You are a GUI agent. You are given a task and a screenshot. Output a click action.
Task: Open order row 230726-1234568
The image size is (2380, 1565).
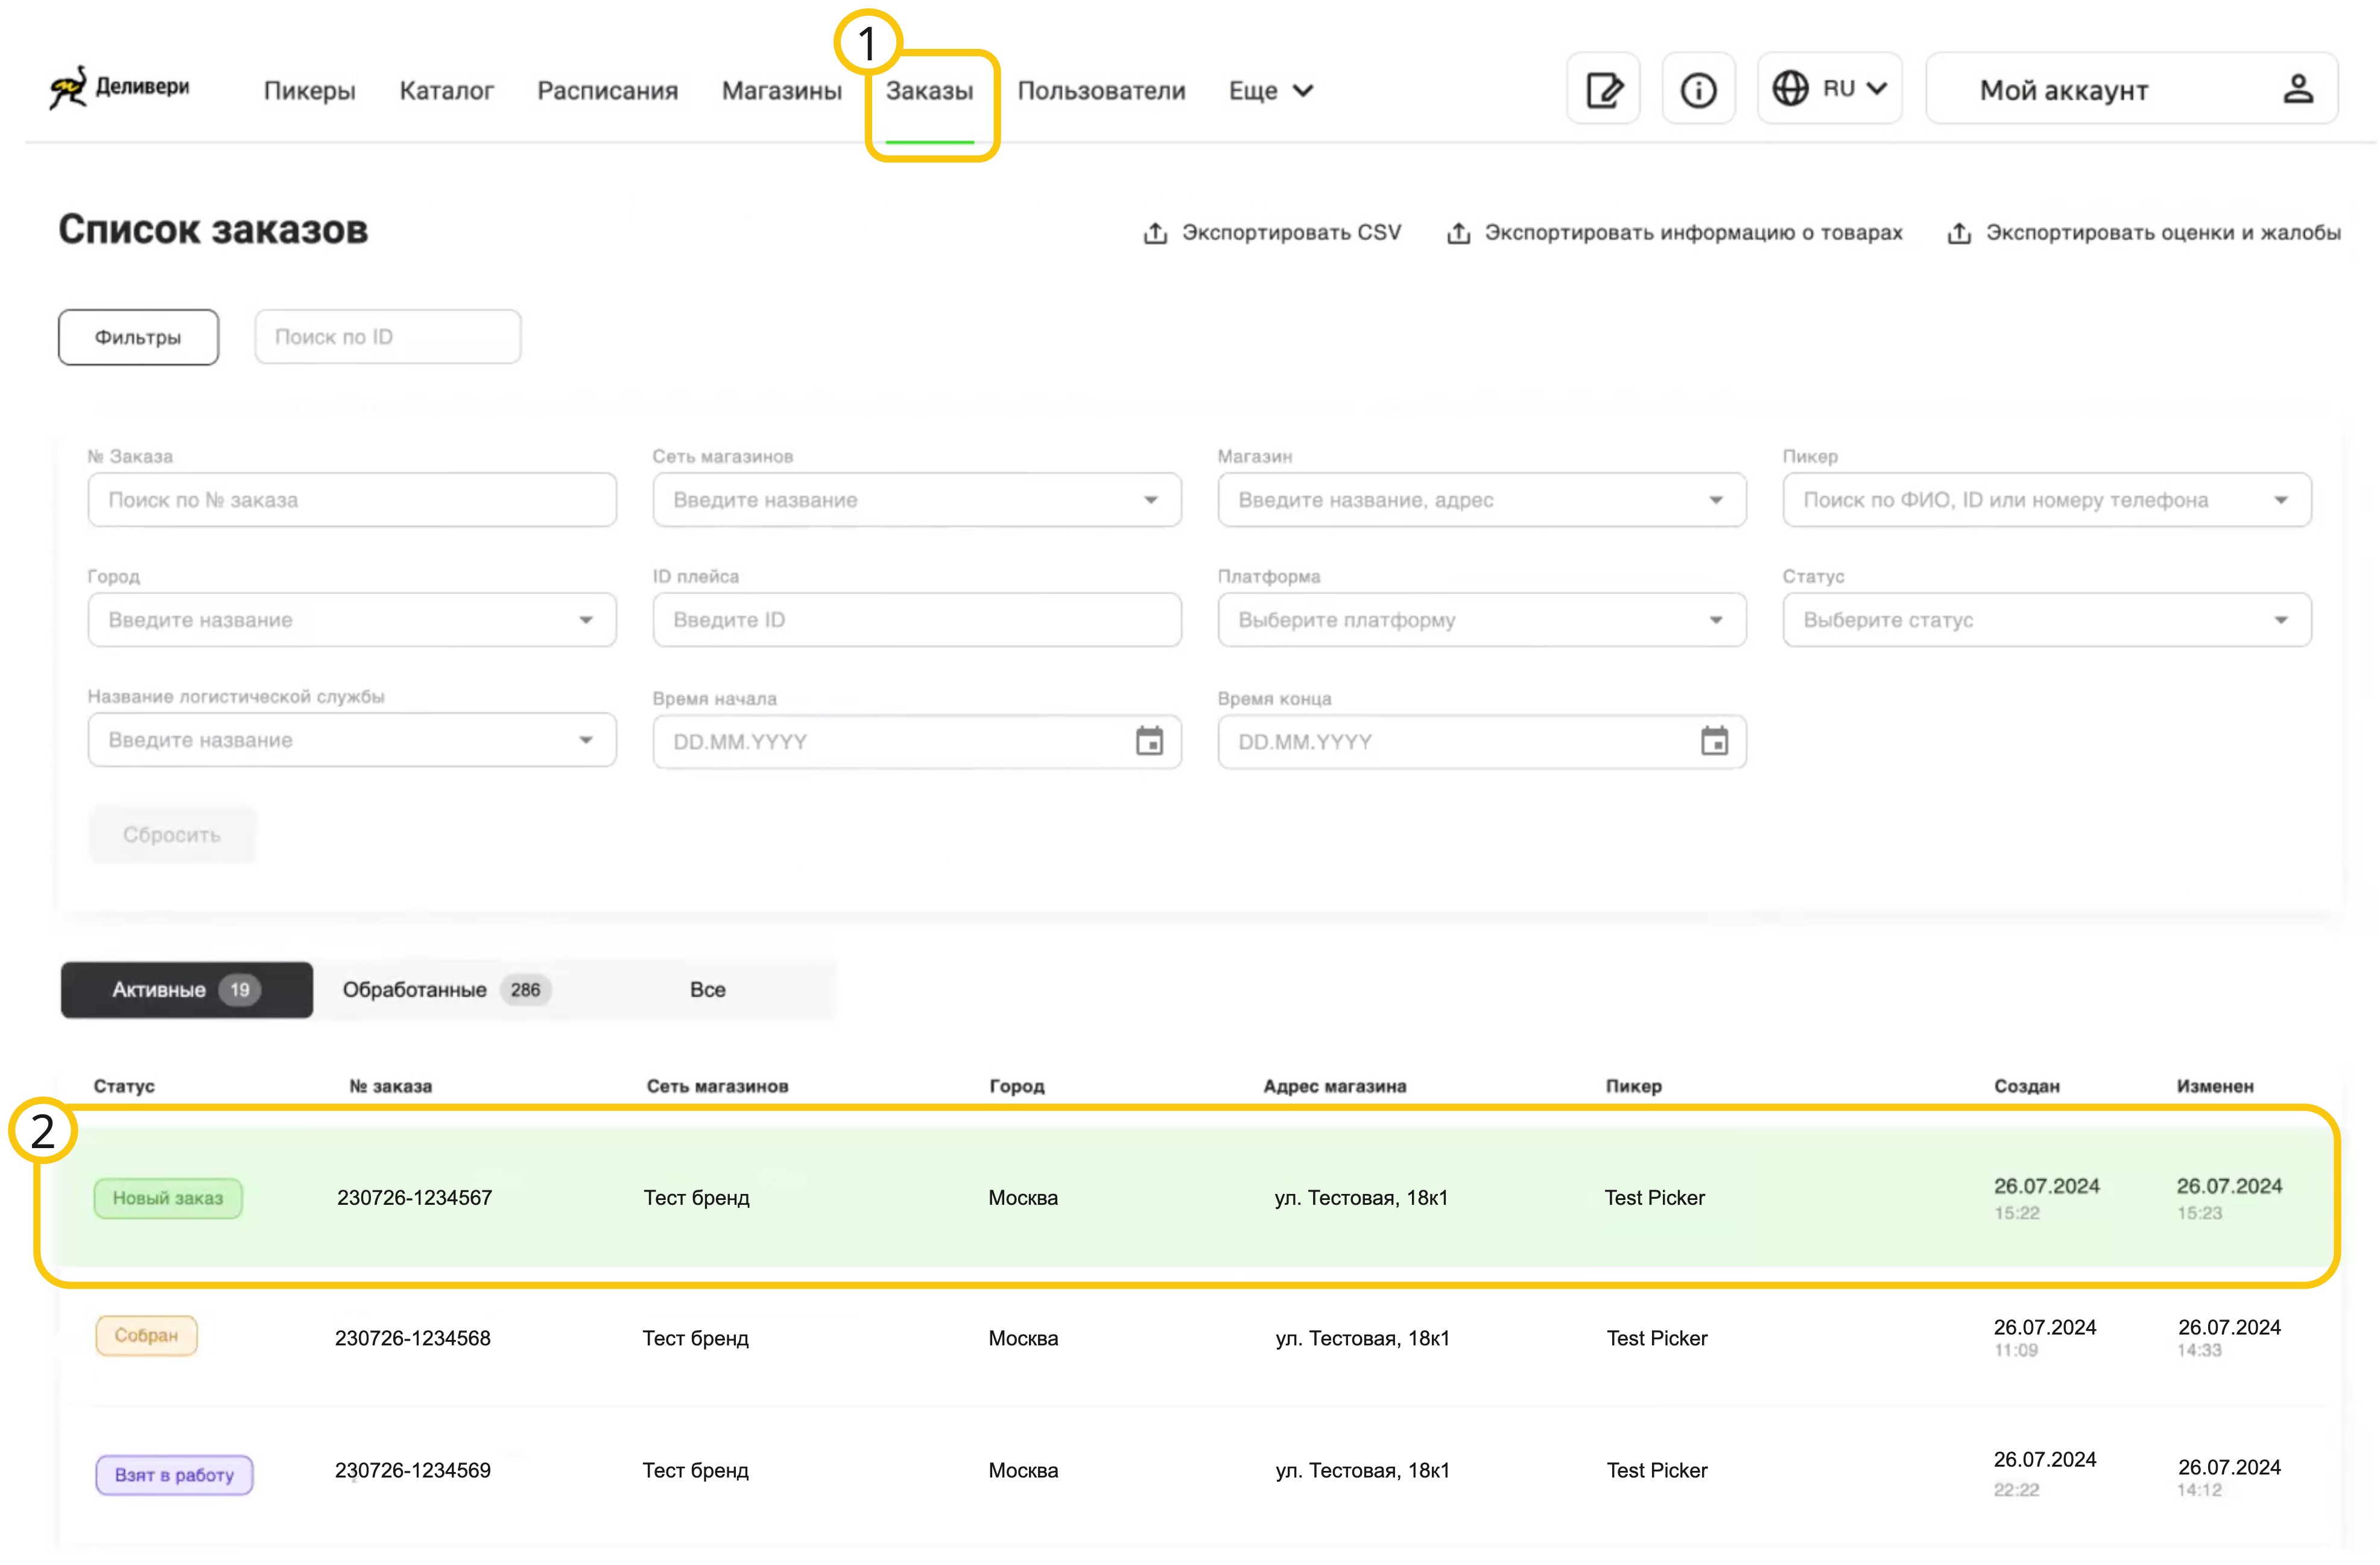coord(412,1339)
